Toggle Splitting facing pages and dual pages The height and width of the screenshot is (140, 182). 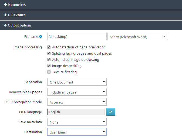click(49, 54)
